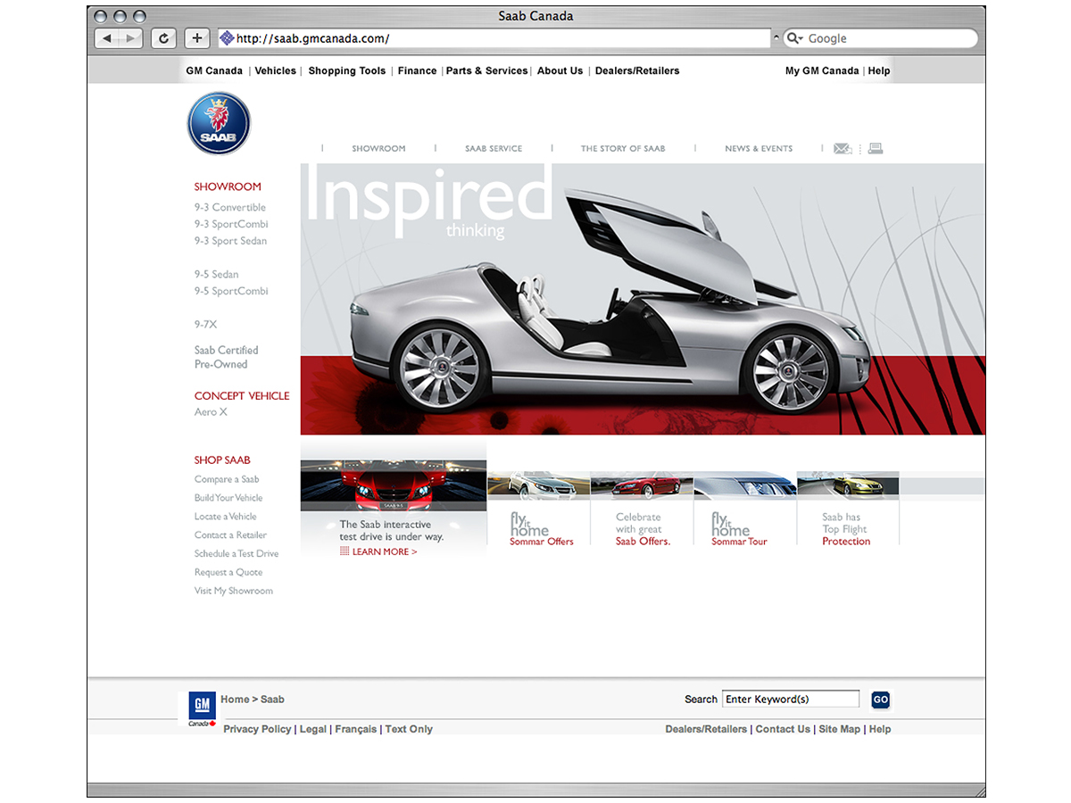Open the Top Flight Protection promo
This screenshot has width=1071, height=803.
coord(848,509)
